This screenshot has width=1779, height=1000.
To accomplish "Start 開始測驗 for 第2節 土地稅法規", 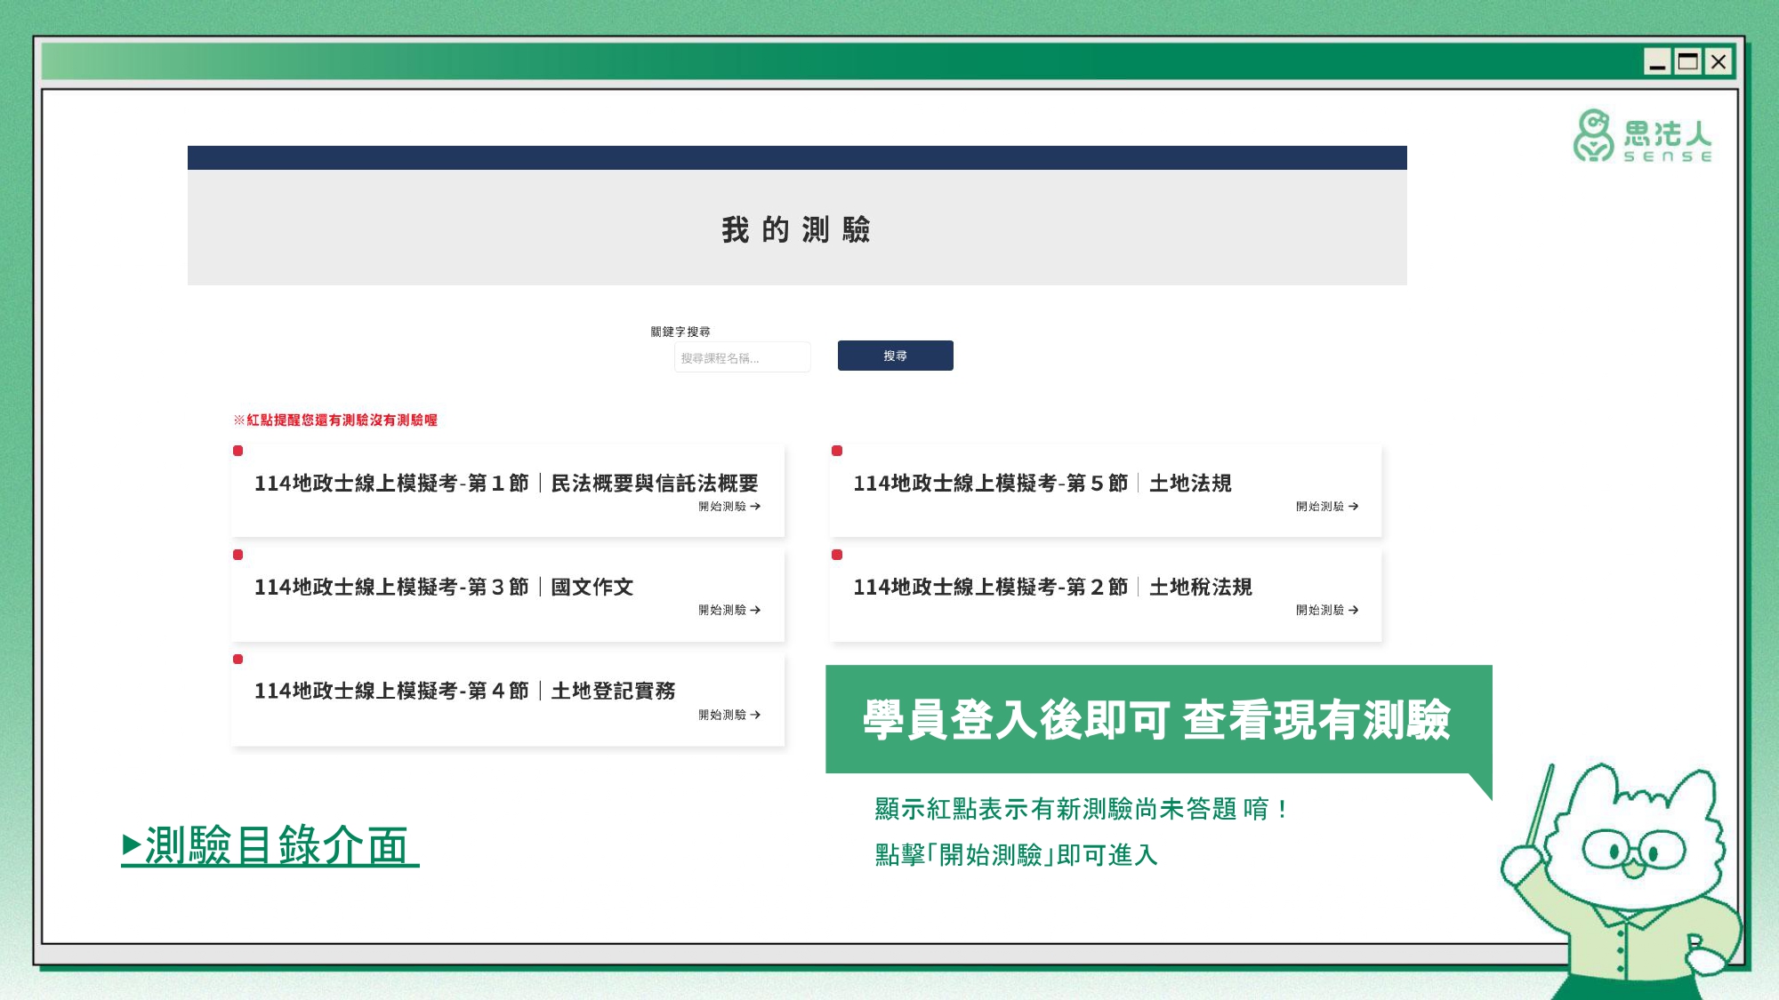I will point(1326,611).
